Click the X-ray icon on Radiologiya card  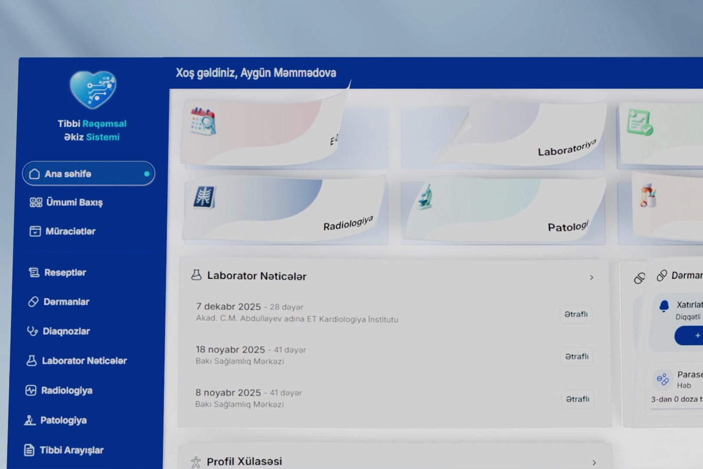click(x=205, y=197)
